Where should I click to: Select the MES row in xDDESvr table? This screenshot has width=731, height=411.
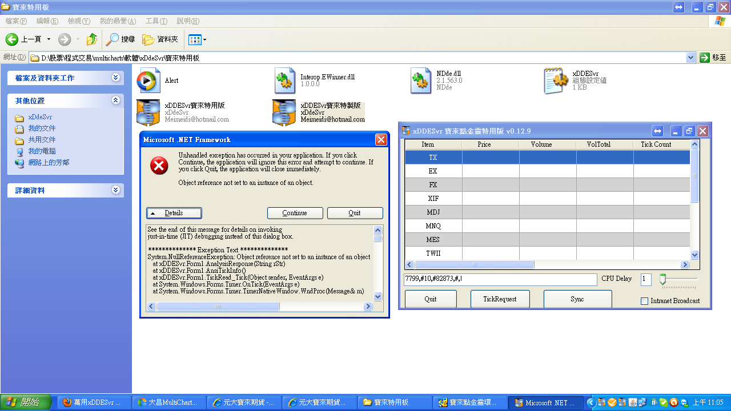(x=548, y=239)
